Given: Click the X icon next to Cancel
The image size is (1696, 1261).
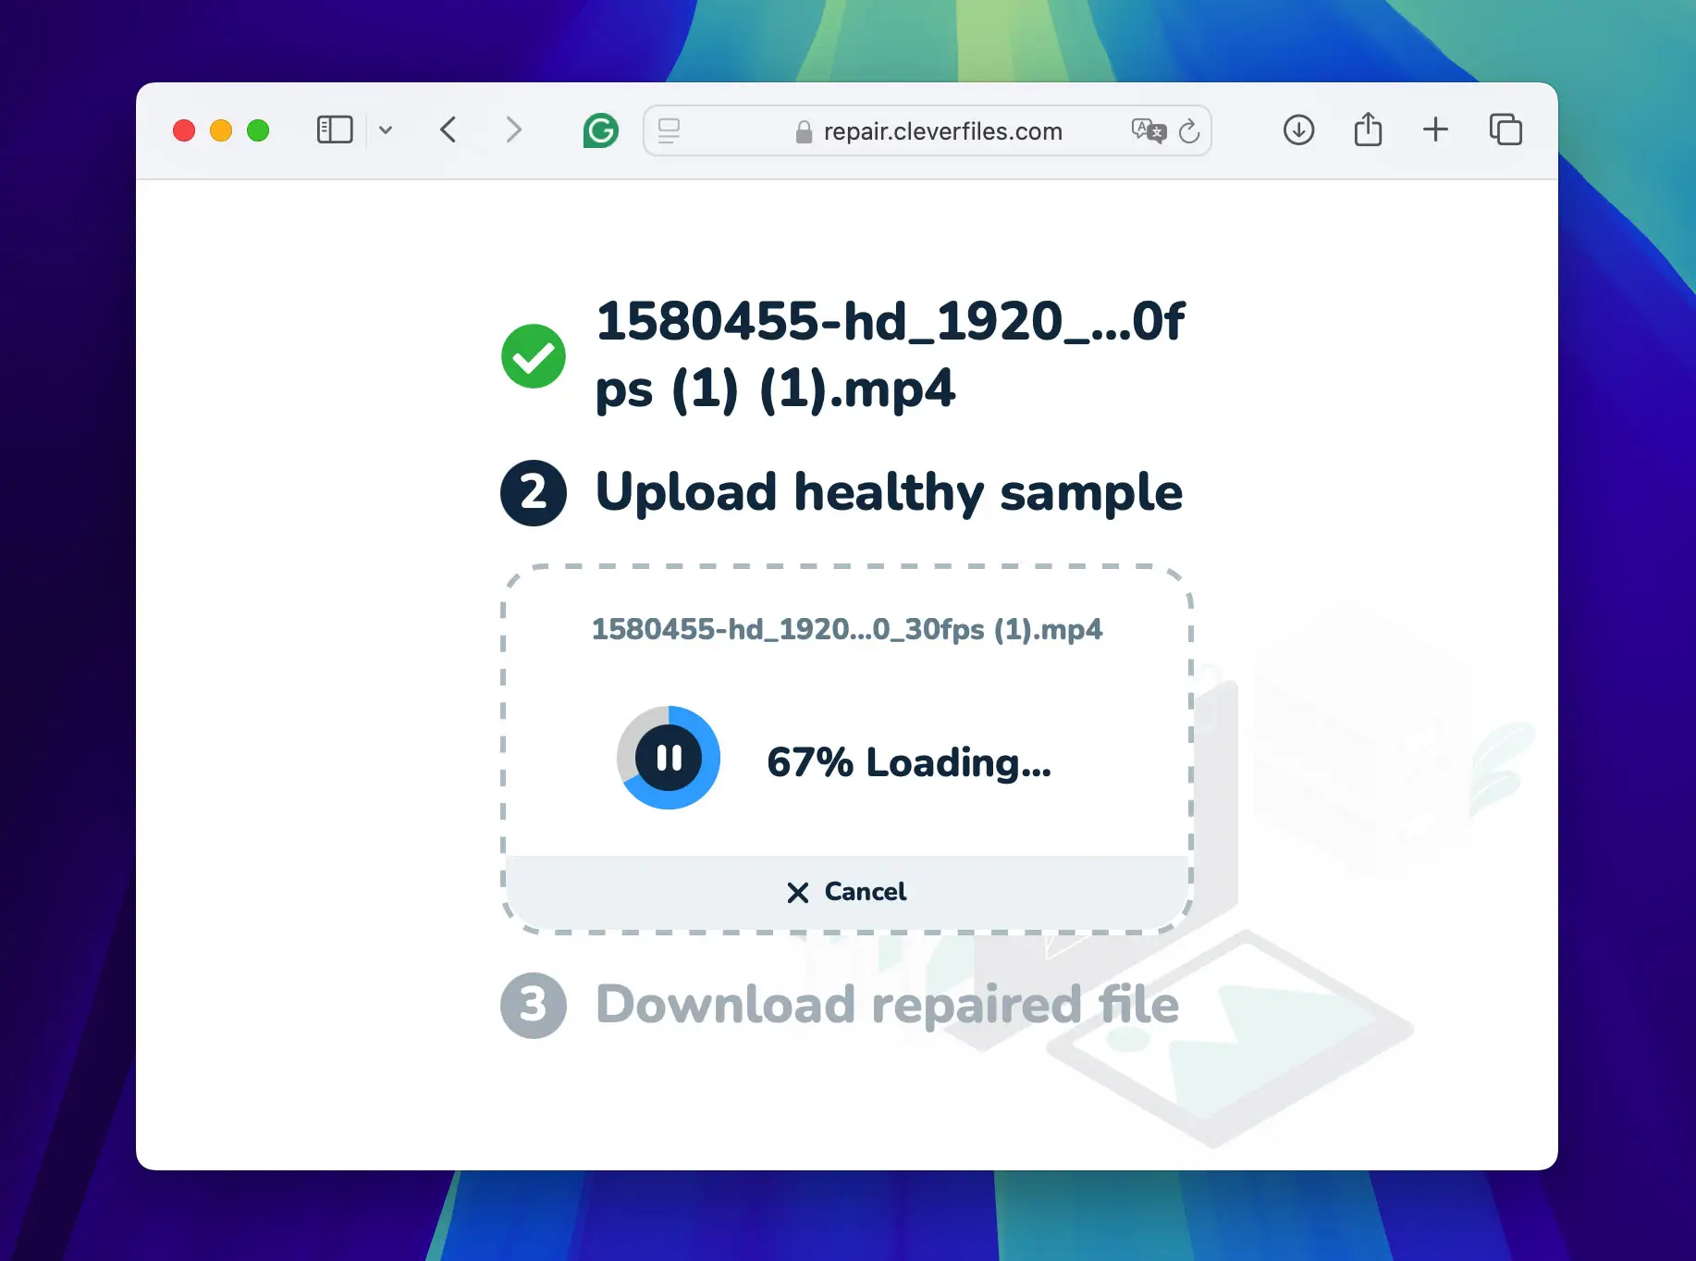Looking at the screenshot, I should pos(797,893).
